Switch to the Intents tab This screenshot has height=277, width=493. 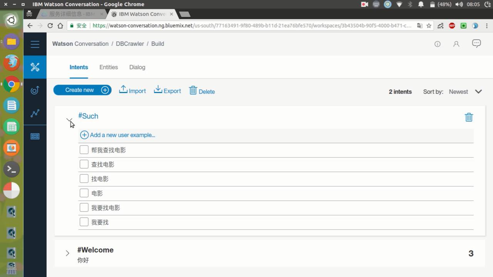(x=79, y=67)
